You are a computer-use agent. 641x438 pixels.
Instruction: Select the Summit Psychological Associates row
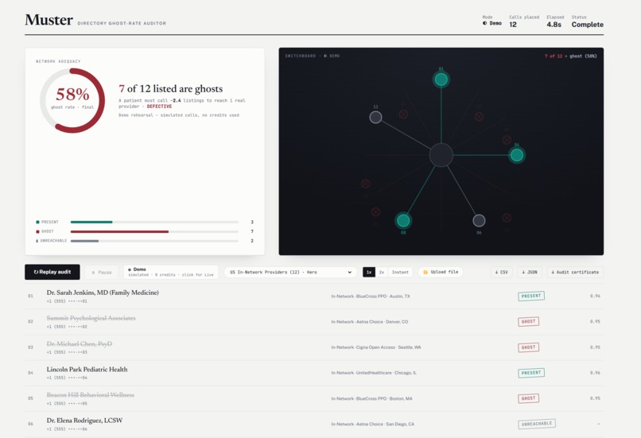click(x=314, y=322)
